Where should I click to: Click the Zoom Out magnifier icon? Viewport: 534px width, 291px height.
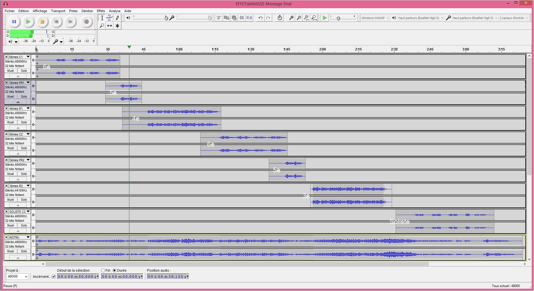click(299, 18)
